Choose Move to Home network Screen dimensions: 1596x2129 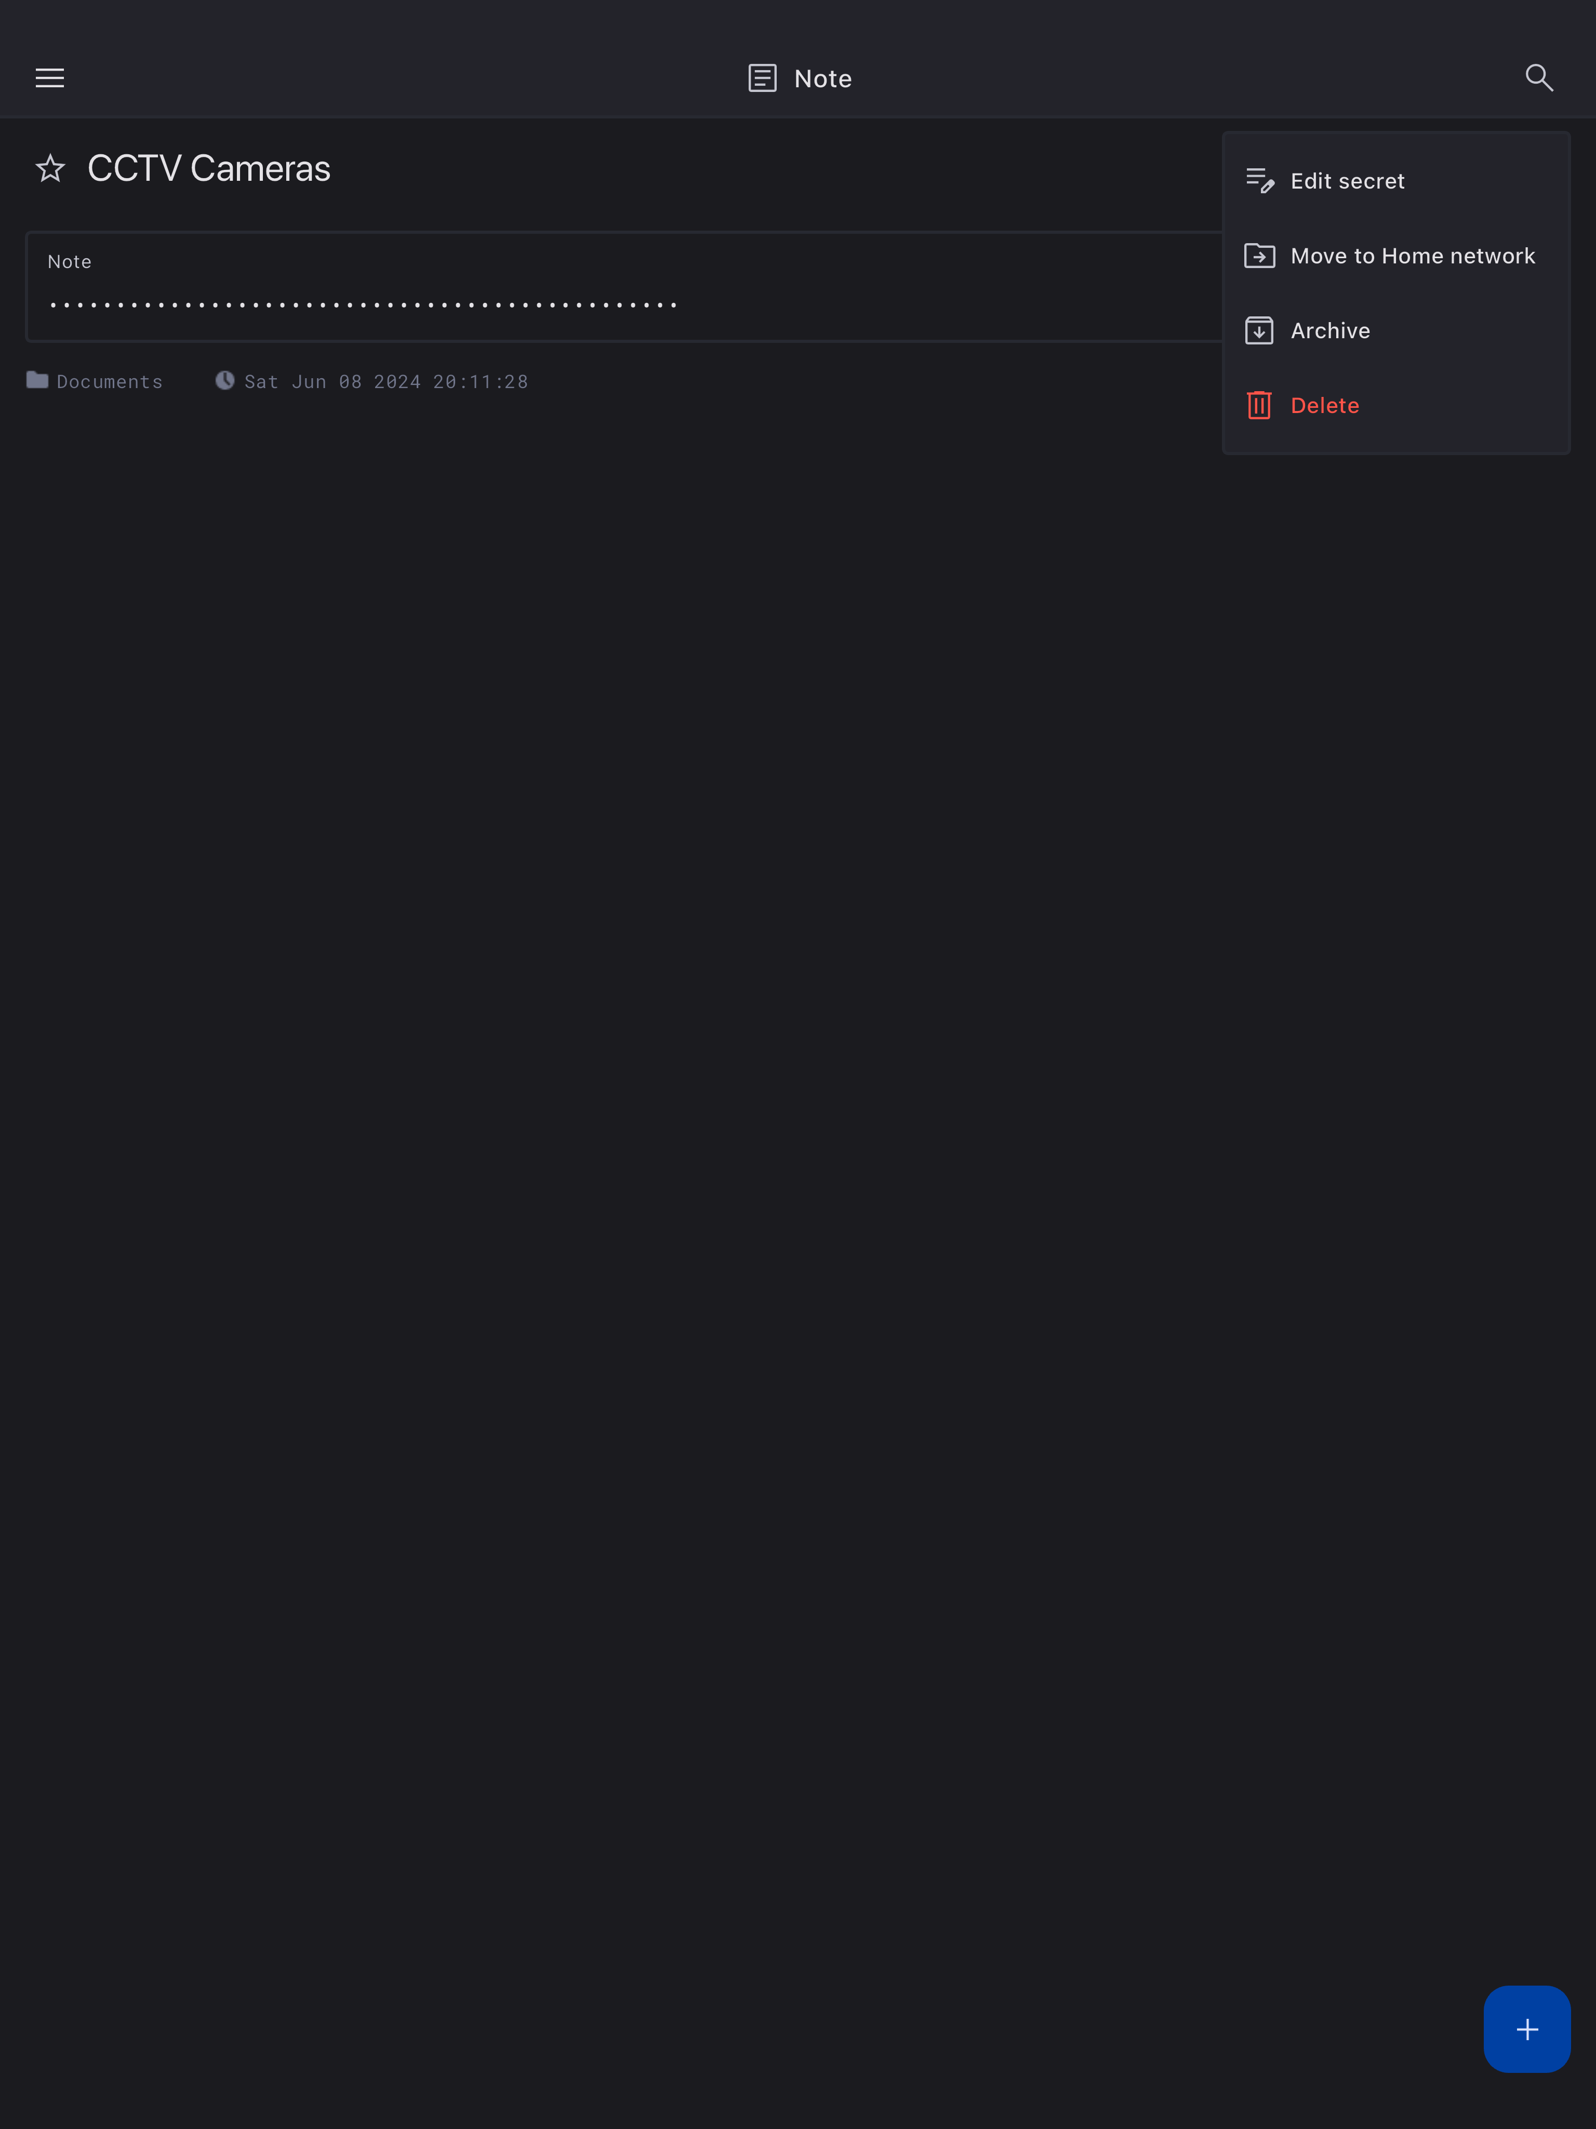(1396, 256)
